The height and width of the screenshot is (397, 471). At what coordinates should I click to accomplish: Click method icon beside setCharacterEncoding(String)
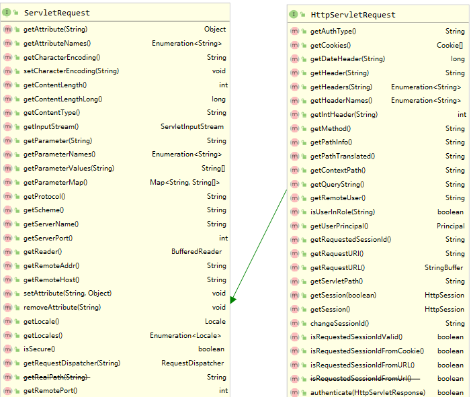(x=7, y=71)
